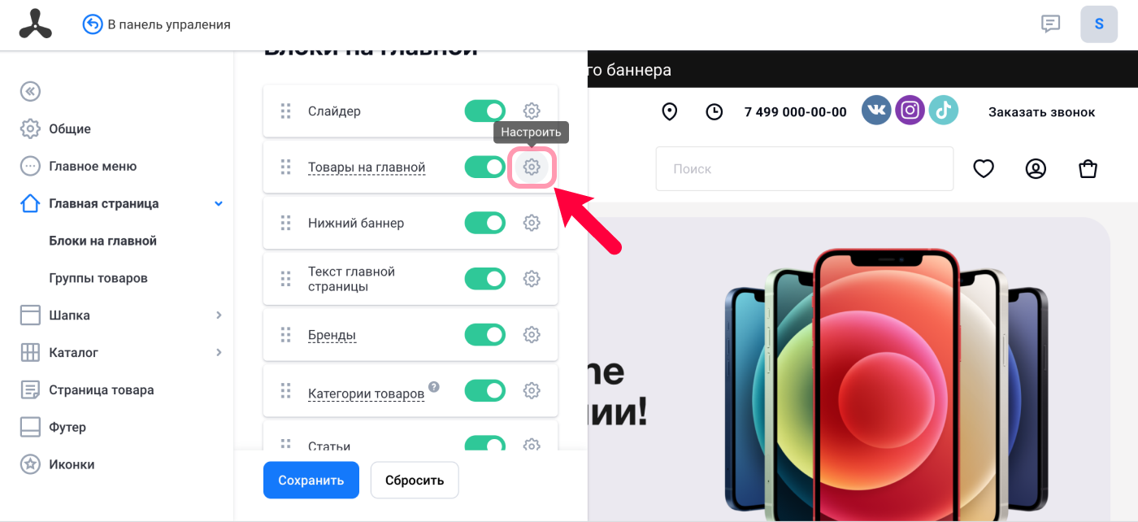
Task: Collapse the sidebar with double-arrow icon
Action: pyautogui.click(x=30, y=91)
